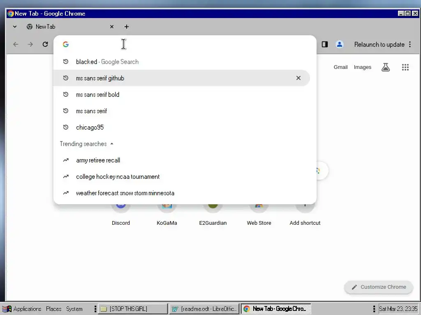Reload the page with refresh icon
The image size is (421, 315).
pos(45,44)
